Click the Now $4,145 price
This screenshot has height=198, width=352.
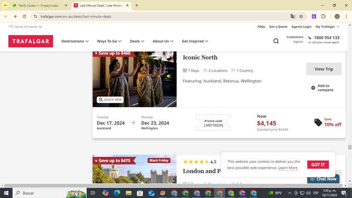pos(266,123)
